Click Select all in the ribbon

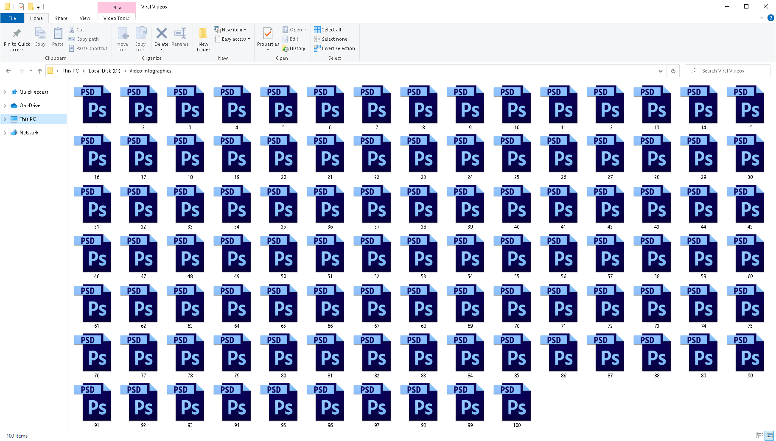coord(328,30)
